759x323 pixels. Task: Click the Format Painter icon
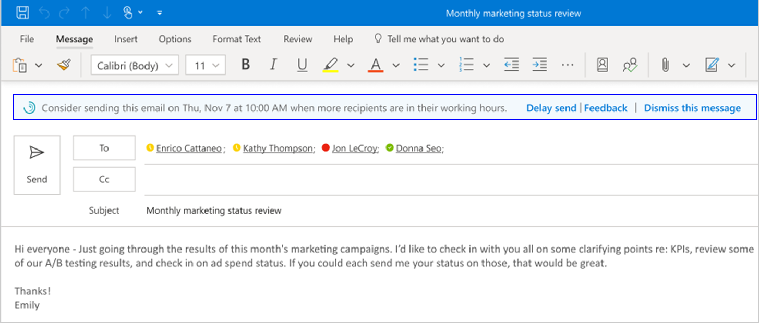click(x=64, y=65)
